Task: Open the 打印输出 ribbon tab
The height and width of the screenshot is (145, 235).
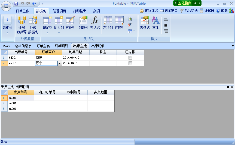Action: coord(80,11)
